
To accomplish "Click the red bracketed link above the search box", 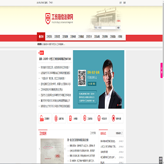I will pos(118,21).
